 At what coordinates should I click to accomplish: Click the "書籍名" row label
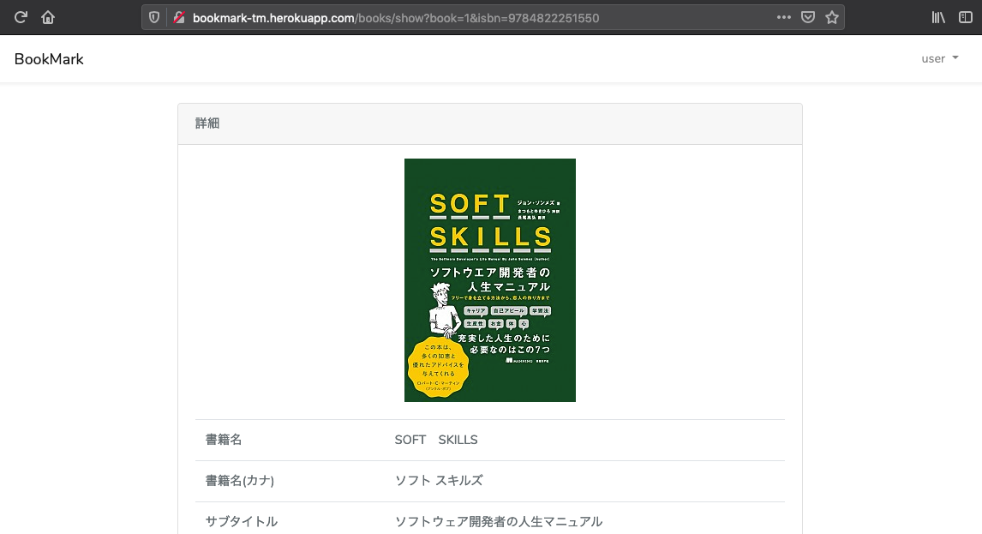coord(224,440)
